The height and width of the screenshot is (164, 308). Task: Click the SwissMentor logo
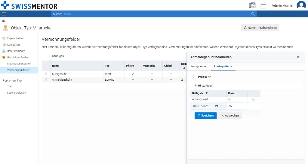tap(29, 5)
